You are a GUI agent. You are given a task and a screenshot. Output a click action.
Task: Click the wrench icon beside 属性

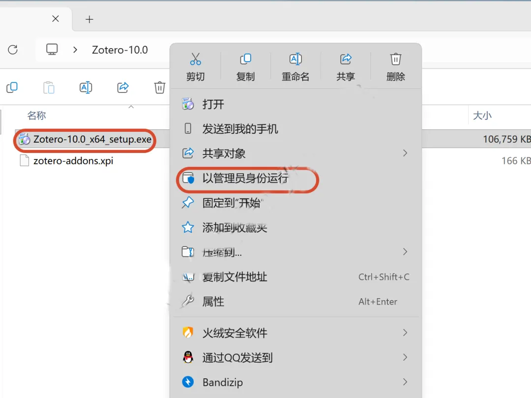(x=188, y=301)
